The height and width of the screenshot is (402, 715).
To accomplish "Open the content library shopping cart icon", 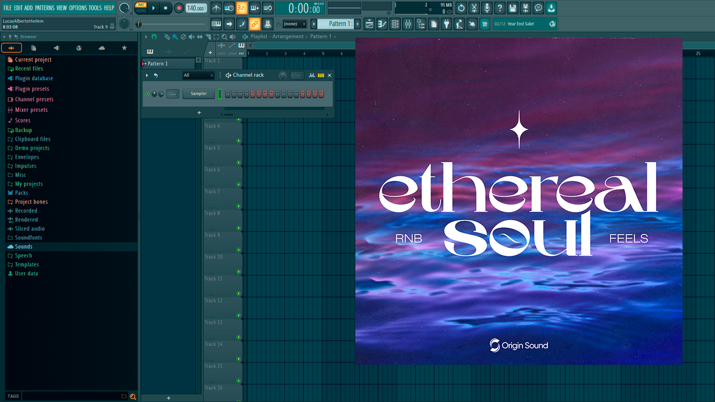I will 485,24.
